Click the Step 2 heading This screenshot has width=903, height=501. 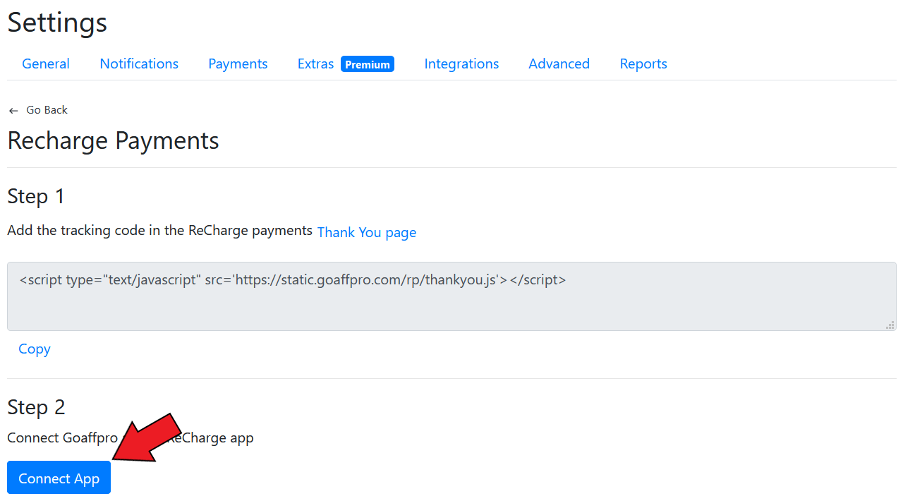coord(36,407)
